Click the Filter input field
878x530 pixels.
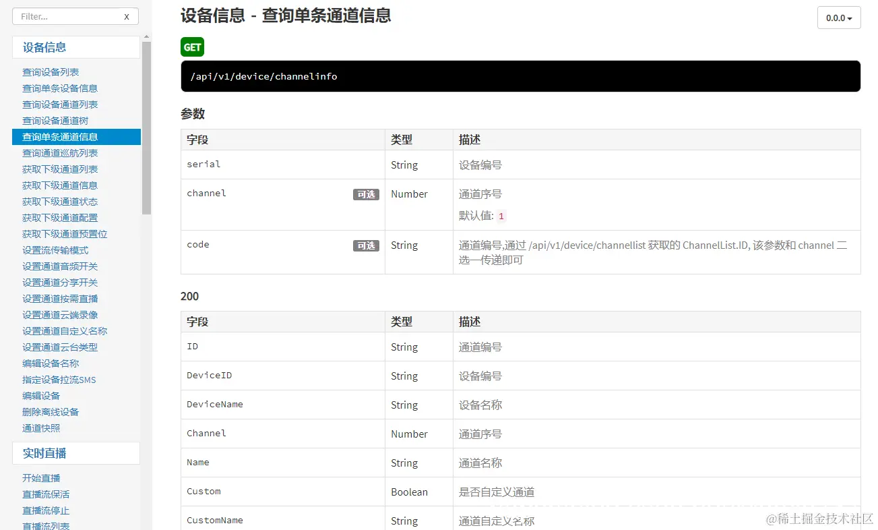pyautogui.click(x=75, y=17)
